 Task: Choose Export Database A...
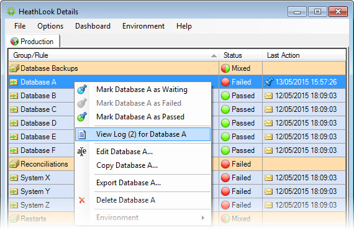143,183
